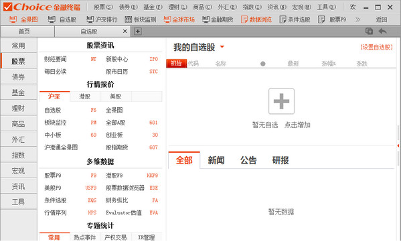Add a new tab with plus icon
Viewport: 401px width, 250px height.
tap(138, 32)
